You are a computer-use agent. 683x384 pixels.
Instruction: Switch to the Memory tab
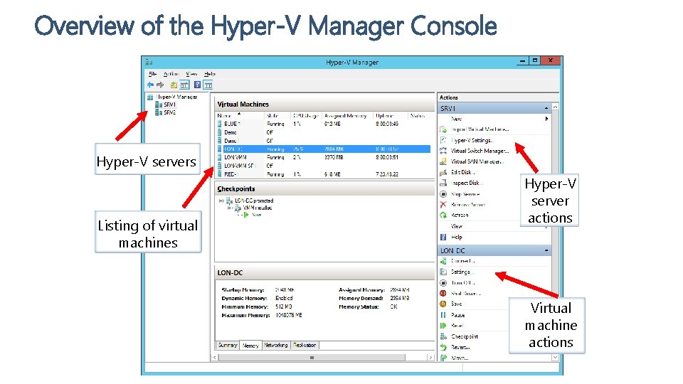(x=250, y=346)
